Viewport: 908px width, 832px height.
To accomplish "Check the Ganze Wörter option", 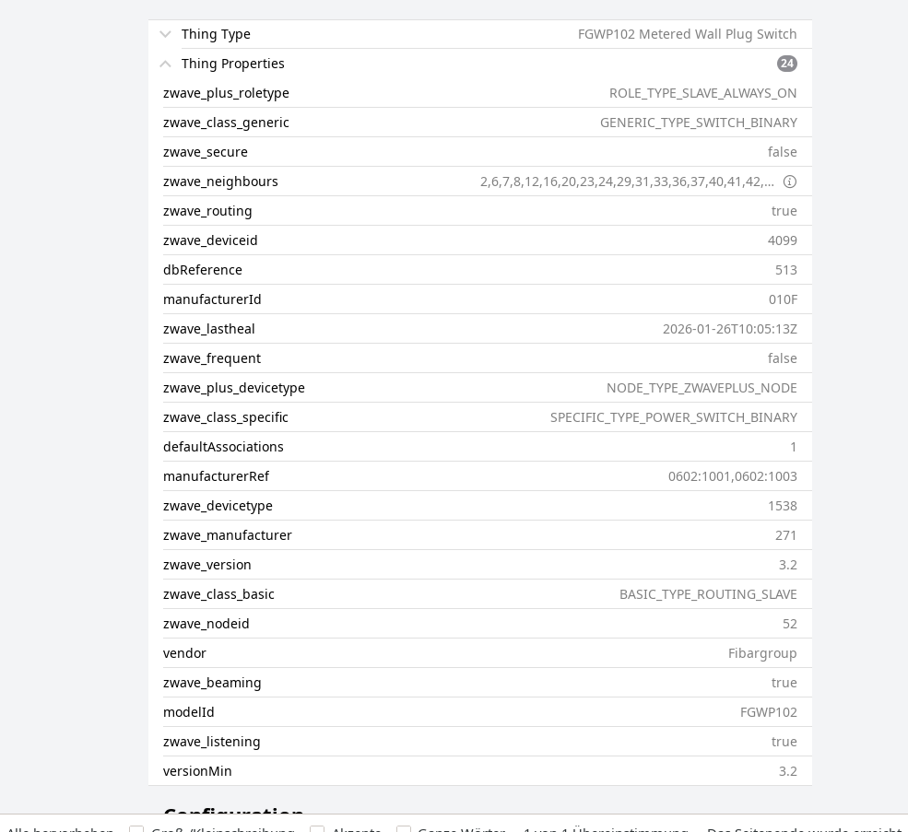I will (404, 830).
